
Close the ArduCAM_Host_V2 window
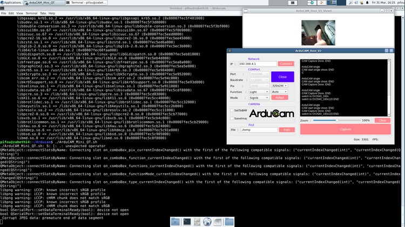click(391, 51)
